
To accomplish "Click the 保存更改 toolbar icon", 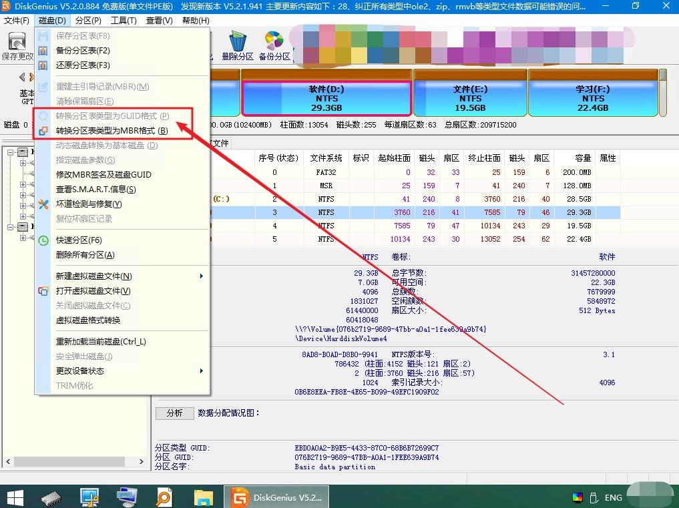I will 18,42.
